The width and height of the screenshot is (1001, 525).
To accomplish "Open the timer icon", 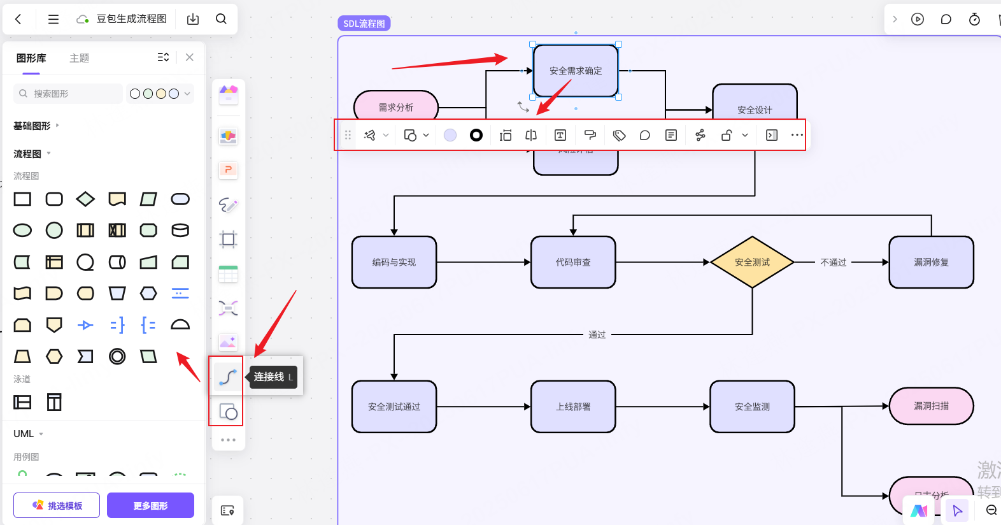I will 974,19.
